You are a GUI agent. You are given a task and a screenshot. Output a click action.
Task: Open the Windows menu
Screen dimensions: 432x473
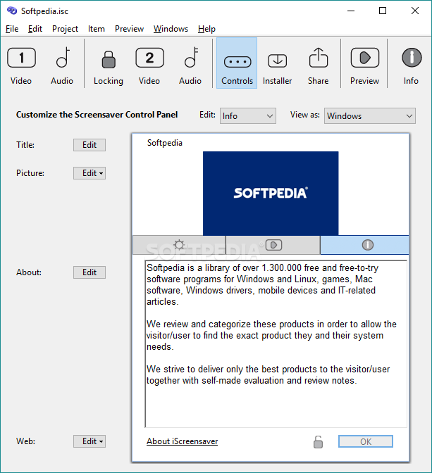pos(171,29)
